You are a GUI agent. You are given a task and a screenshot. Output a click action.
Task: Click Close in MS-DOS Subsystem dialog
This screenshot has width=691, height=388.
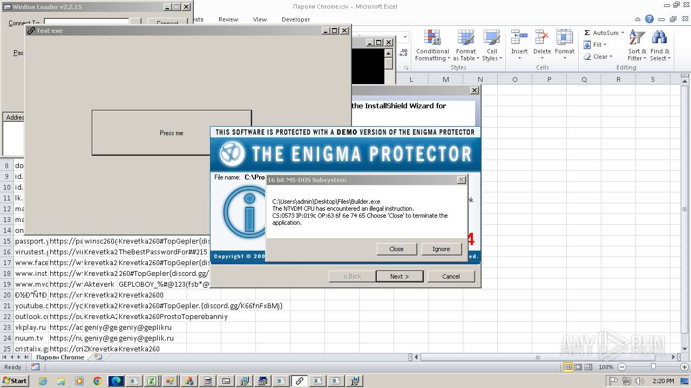click(396, 249)
